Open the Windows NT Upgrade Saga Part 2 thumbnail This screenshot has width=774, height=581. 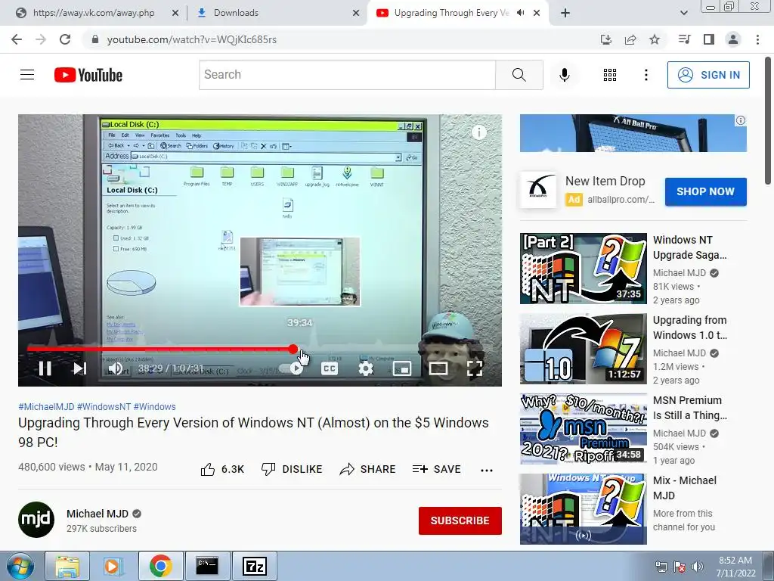[x=583, y=269]
